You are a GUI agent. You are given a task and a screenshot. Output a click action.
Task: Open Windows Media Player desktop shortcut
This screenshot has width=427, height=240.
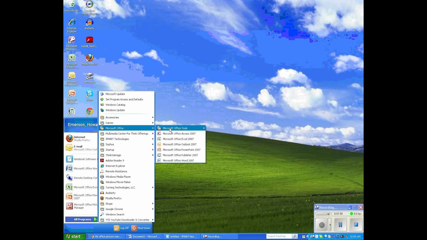[89, 8]
